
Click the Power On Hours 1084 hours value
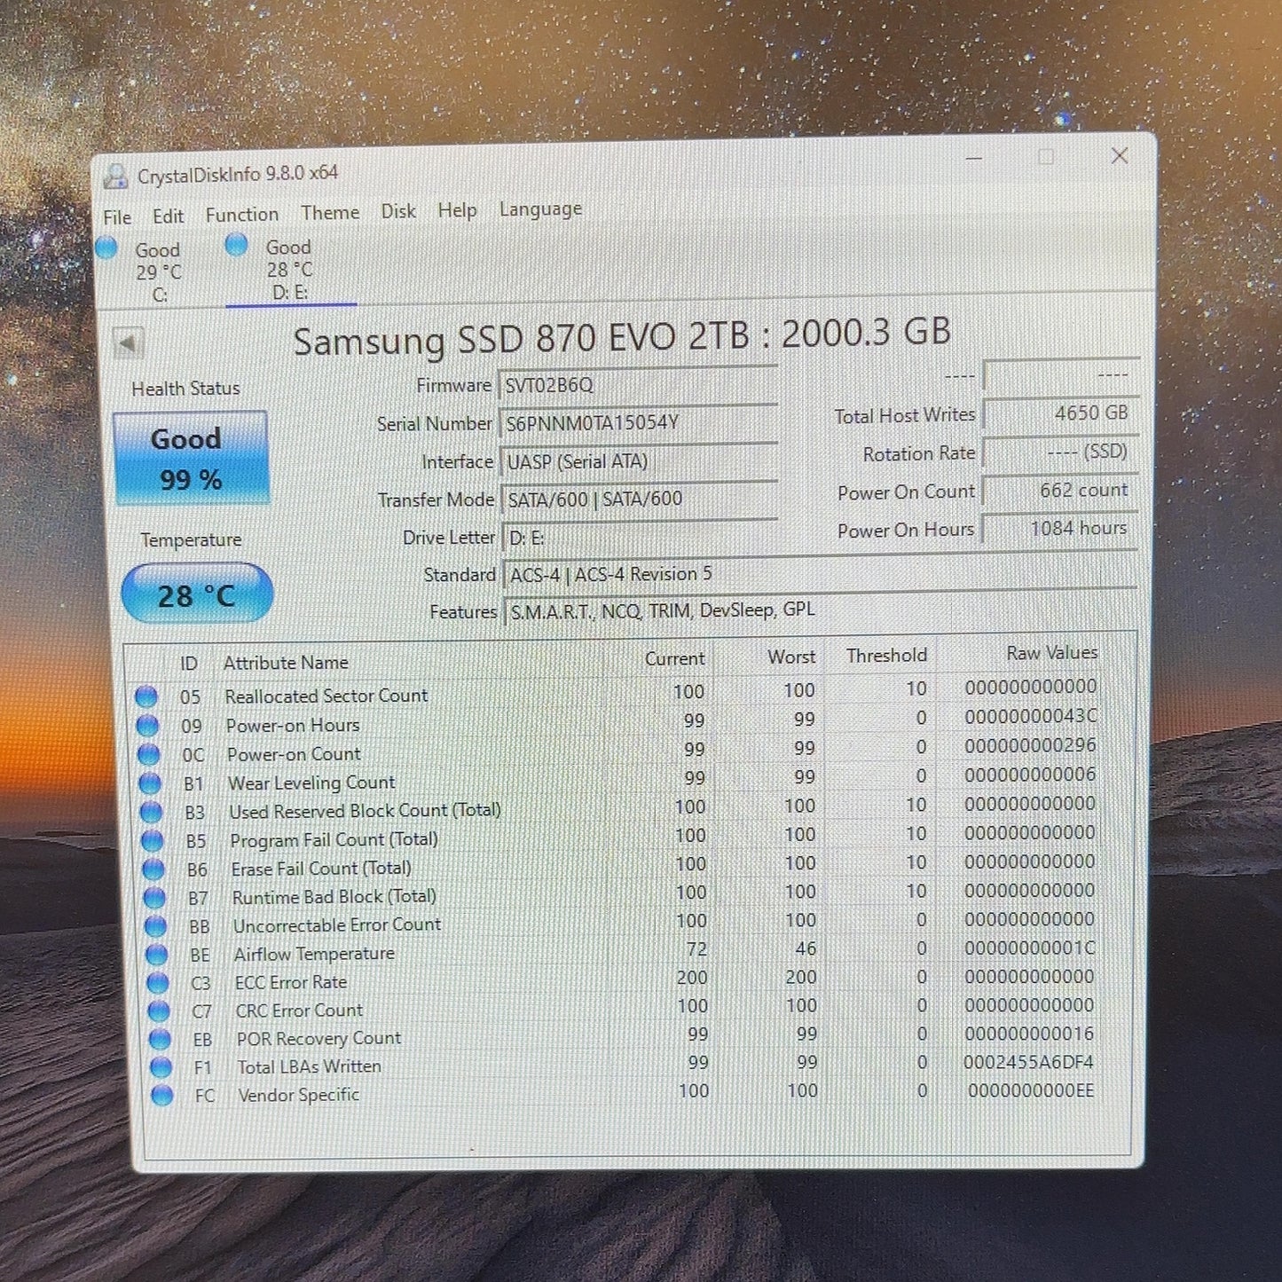pyautogui.click(x=1061, y=528)
